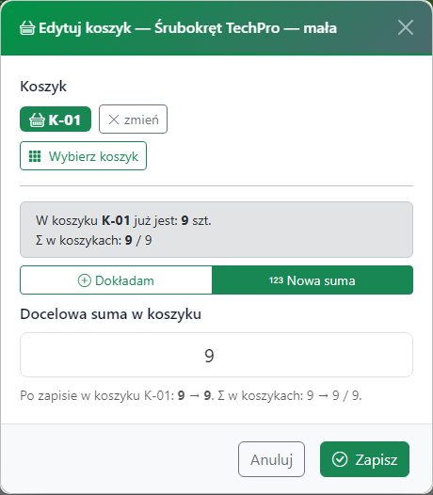Click the X icon on zmień button

114,120
